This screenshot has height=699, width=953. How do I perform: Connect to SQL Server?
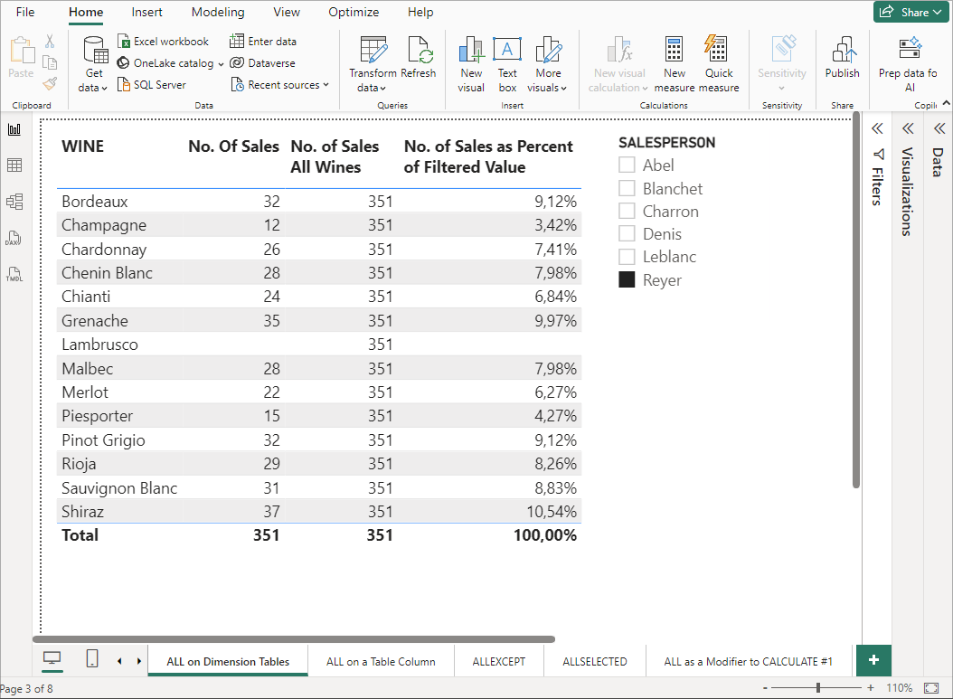152,84
